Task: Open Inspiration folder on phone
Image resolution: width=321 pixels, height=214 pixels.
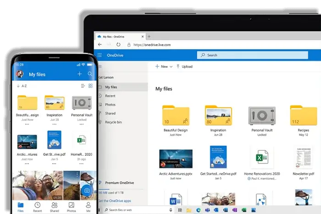Action: click(x=55, y=103)
